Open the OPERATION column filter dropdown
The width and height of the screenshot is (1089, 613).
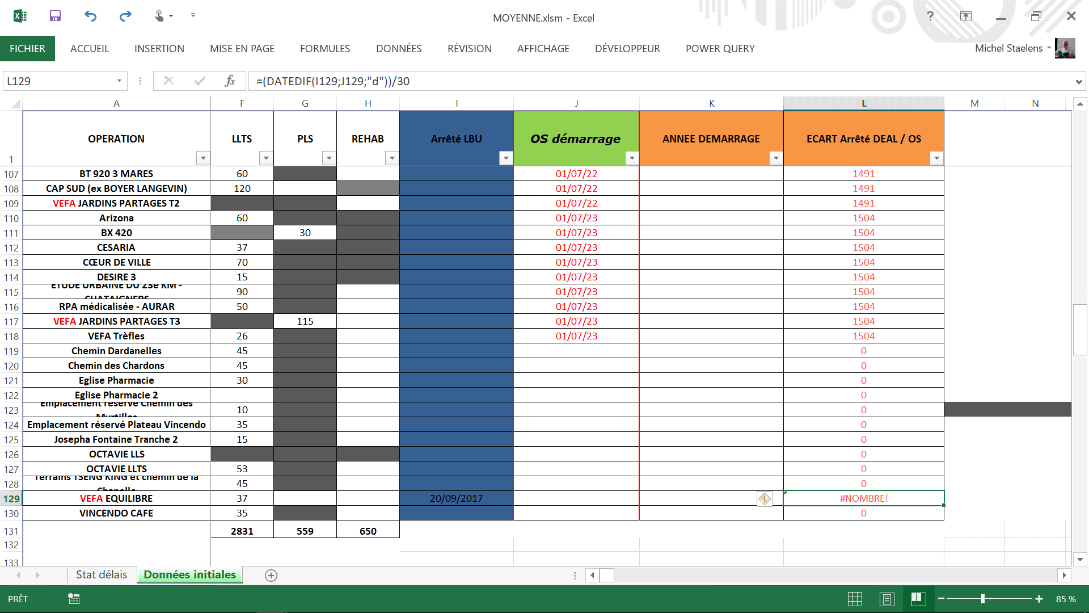(202, 158)
